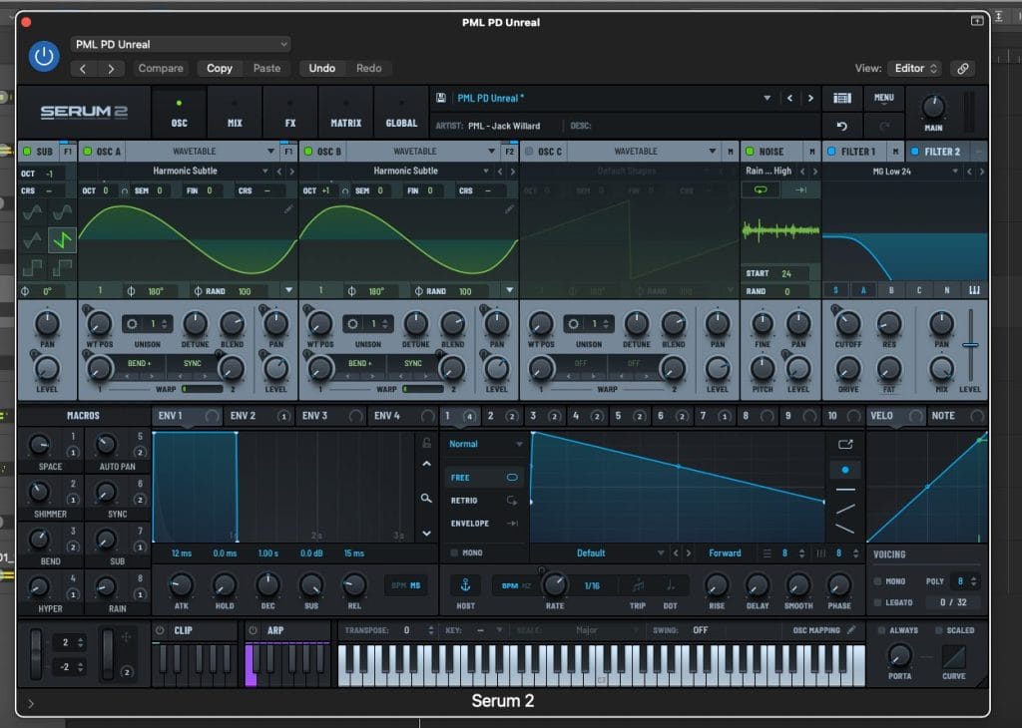Select the RETRIG LFO trigger mode
The image size is (1022, 728).
click(484, 501)
